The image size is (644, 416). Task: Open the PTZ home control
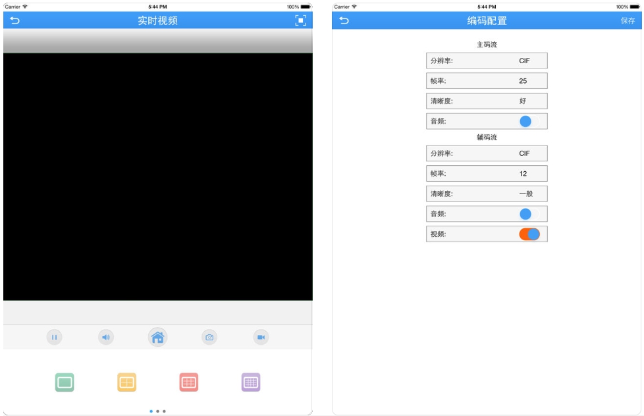158,336
